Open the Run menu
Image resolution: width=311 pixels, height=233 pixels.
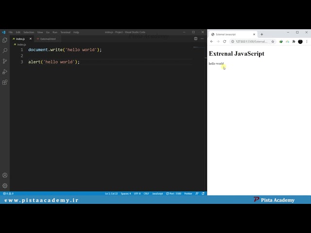55,32
